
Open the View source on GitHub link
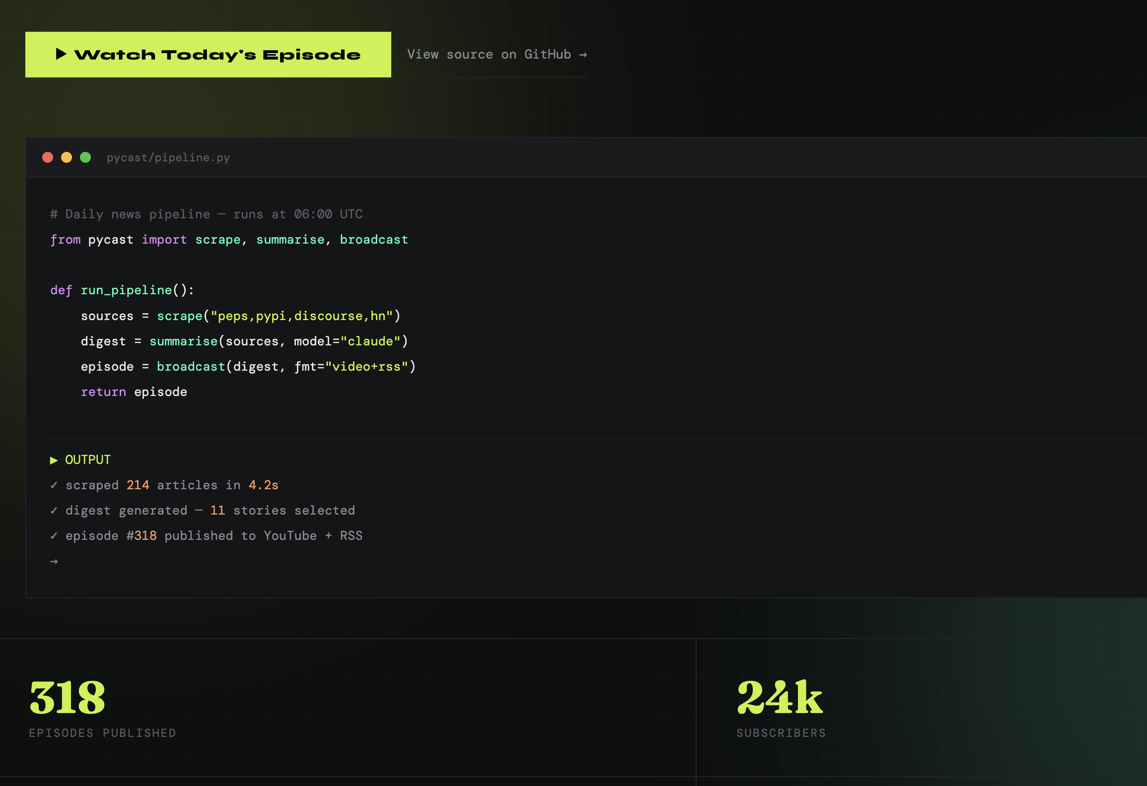point(497,55)
